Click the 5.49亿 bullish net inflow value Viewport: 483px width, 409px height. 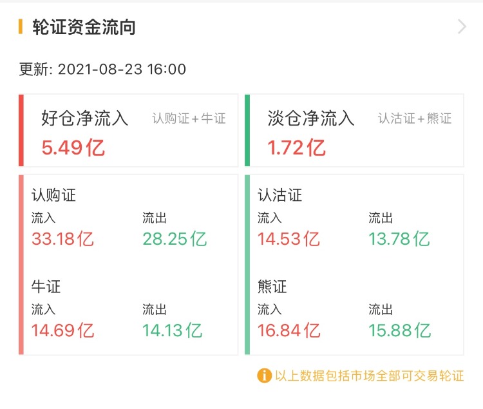(73, 148)
